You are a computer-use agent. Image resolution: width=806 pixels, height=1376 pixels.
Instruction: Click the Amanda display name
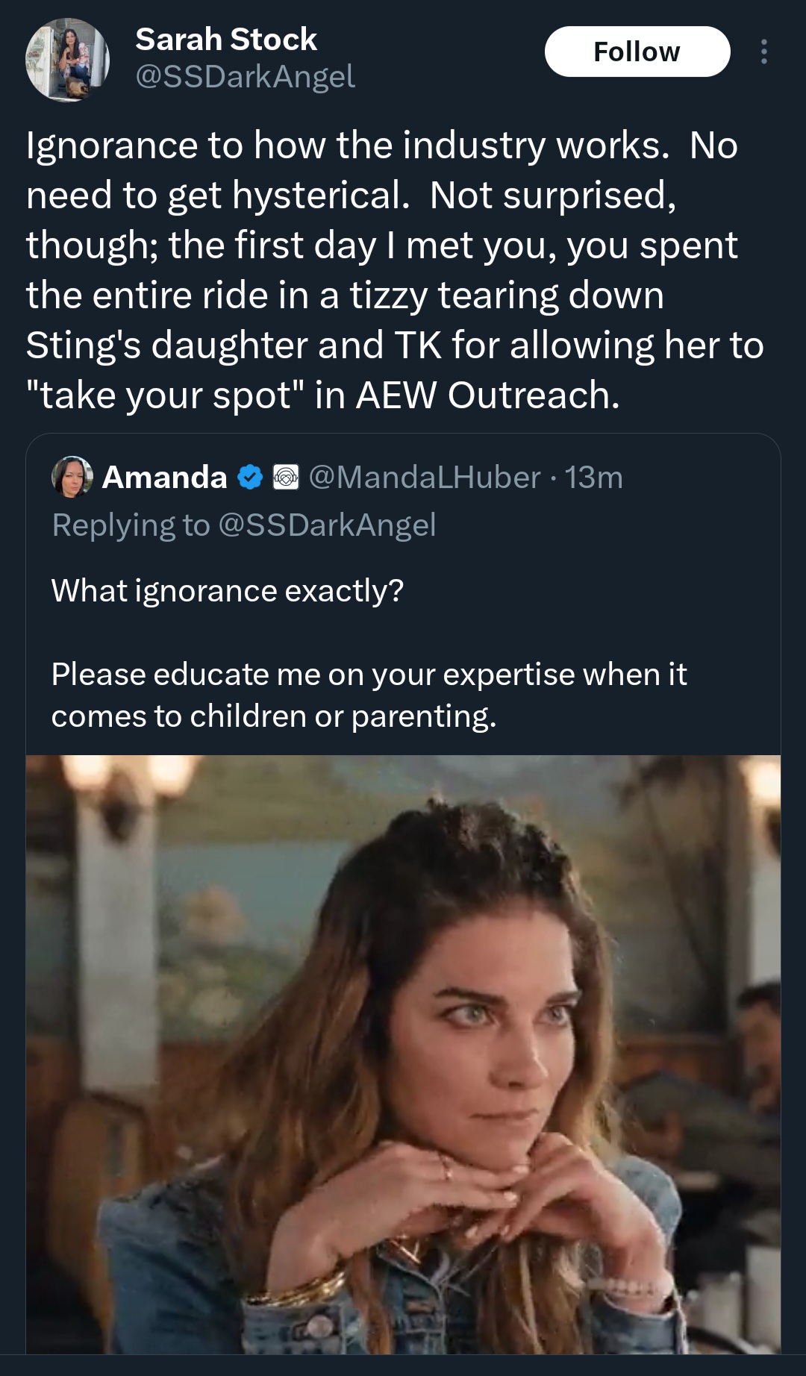(164, 478)
